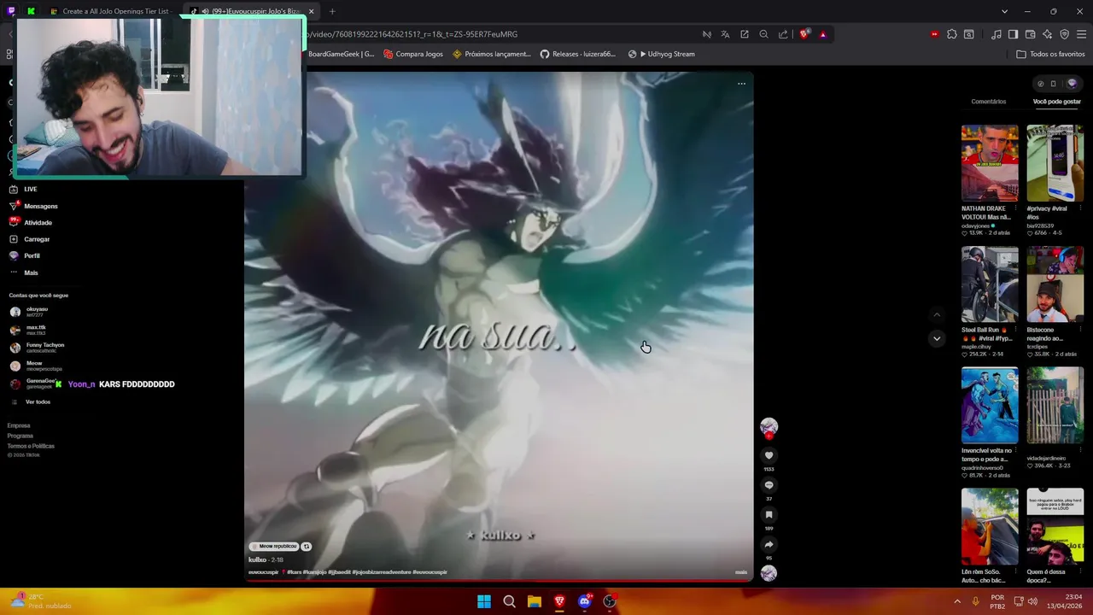The width and height of the screenshot is (1093, 615).
Task: Open the browser extensions puzzle icon
Action: click(x=952, y=34)
